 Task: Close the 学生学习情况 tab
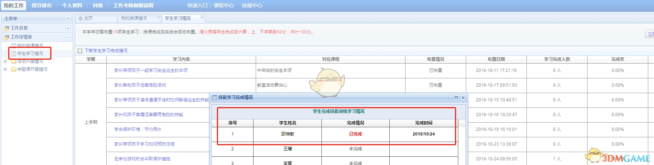coord(202,17)
